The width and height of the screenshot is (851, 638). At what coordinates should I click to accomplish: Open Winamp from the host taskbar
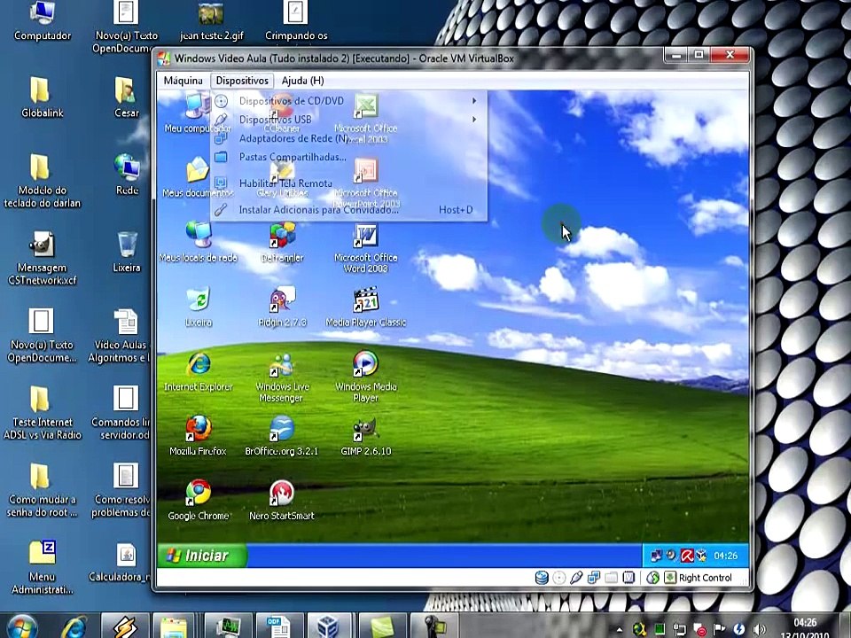point(125,626)
